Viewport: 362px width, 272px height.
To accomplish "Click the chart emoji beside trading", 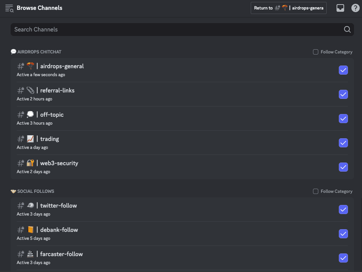I will click(30, 139).
